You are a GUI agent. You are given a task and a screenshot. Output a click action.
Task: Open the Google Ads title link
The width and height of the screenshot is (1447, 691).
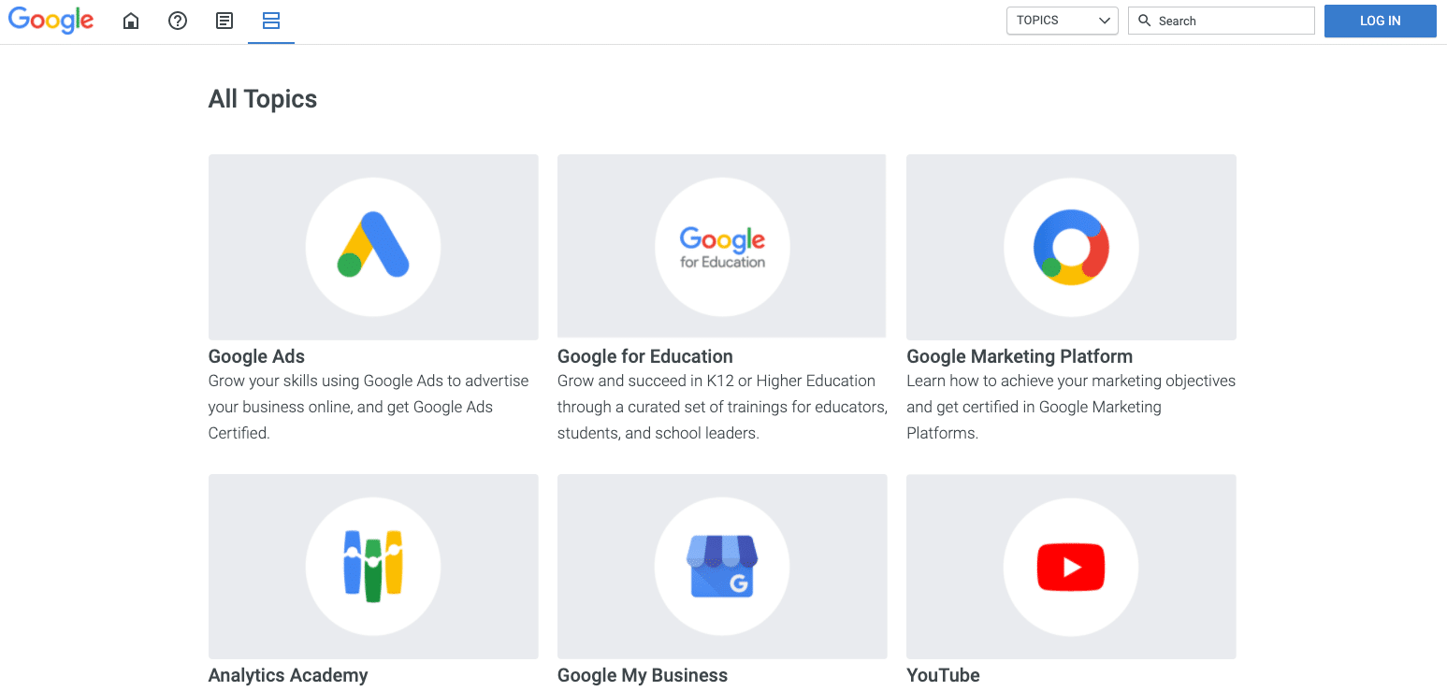[x=256, y=356]
